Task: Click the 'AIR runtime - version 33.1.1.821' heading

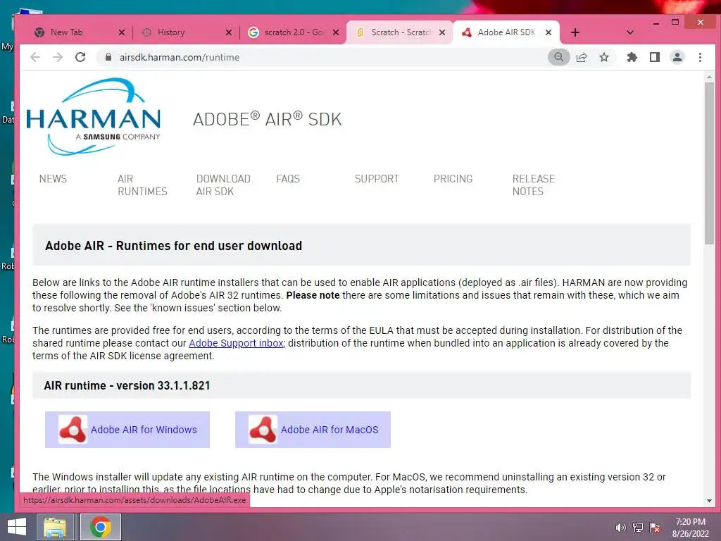Action: pyautogui.click(x=127, y=385)
